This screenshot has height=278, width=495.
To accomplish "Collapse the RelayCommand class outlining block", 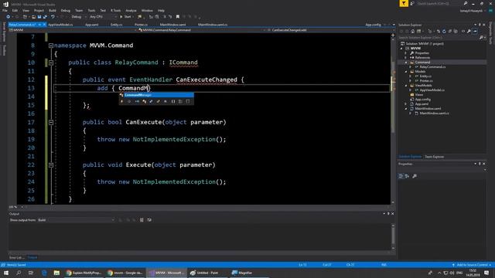I will tap(51, 63).
